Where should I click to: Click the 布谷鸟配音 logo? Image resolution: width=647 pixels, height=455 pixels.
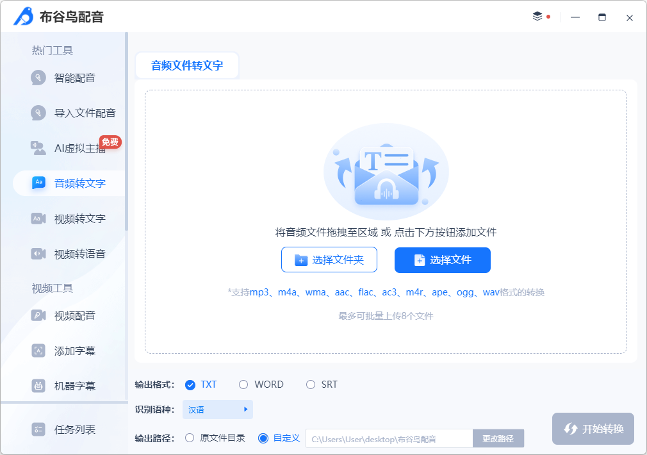coord(58,17)
